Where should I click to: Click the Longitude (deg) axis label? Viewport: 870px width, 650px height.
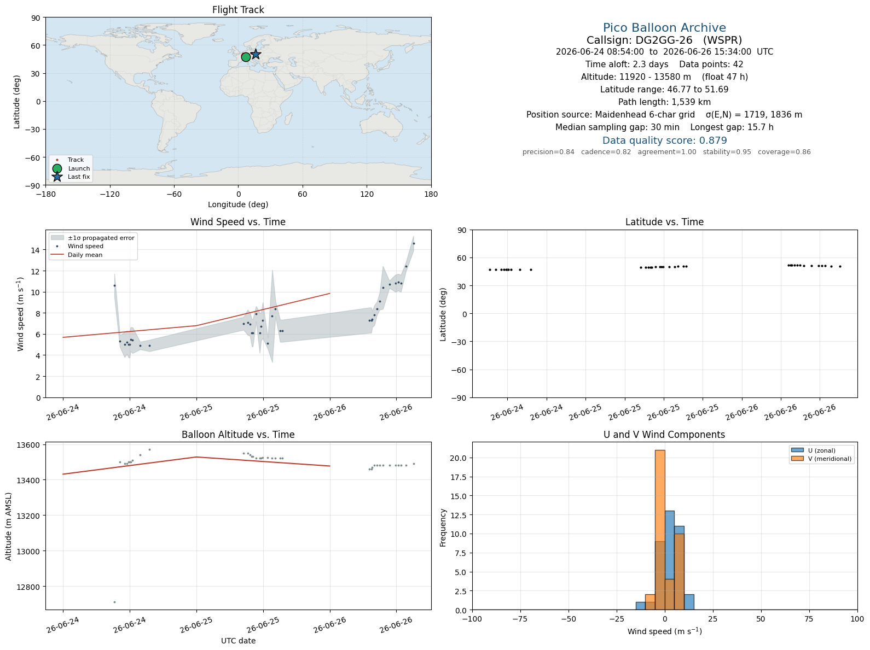point(238,204)
